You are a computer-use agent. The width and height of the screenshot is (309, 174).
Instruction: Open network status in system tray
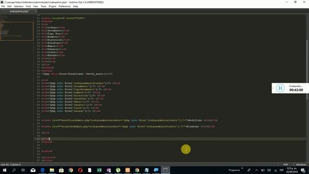click(x=275, y=170)
